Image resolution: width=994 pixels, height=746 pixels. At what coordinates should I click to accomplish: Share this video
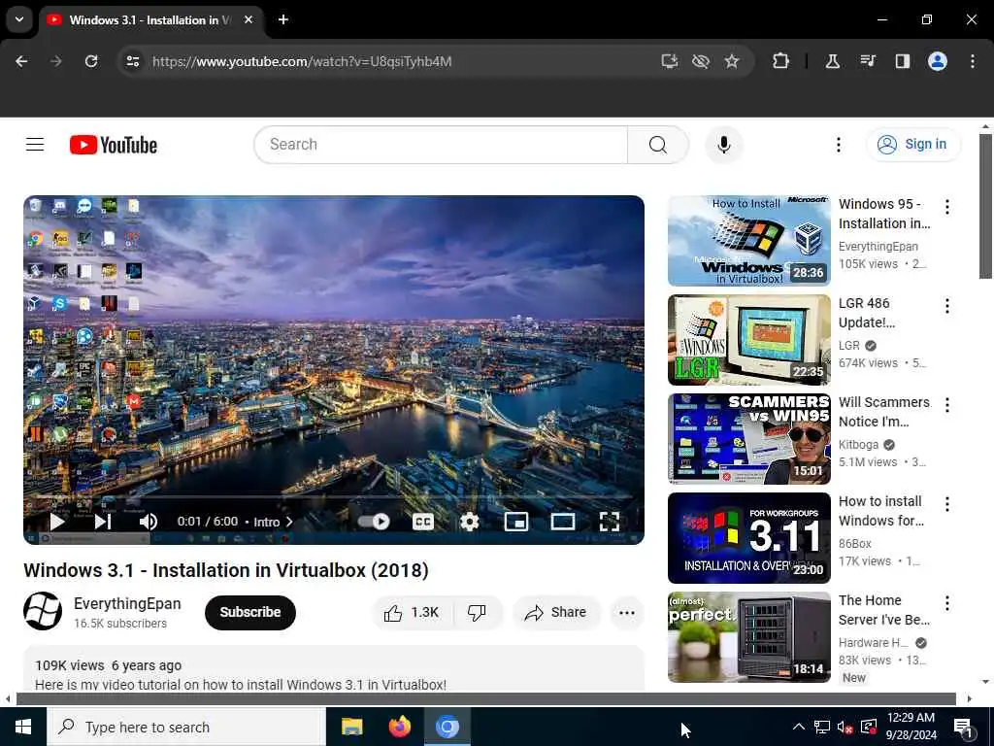tap(555, 612)
